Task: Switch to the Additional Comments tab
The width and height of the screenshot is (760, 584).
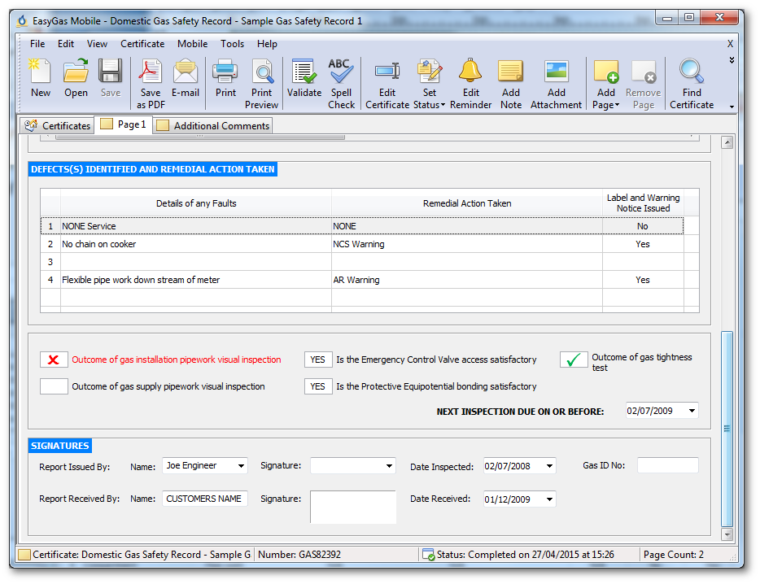Action: coord(213,125)
